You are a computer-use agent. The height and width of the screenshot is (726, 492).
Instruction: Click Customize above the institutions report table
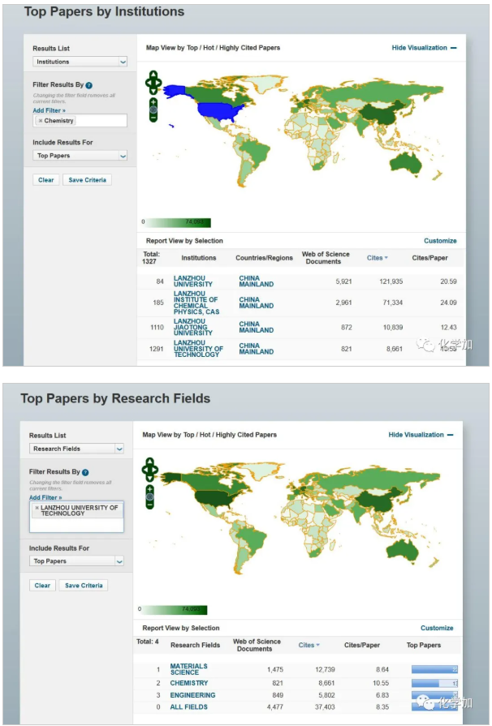coord(440,241)
